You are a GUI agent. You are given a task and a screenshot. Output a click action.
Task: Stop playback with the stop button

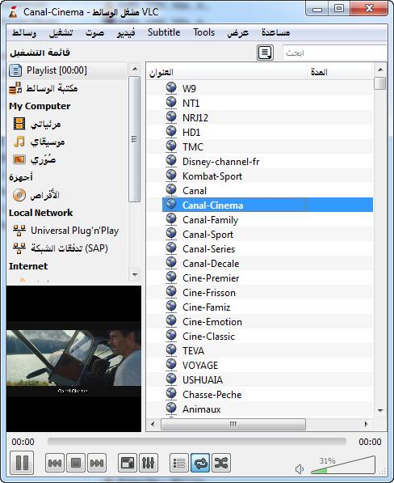click(76, 463)
